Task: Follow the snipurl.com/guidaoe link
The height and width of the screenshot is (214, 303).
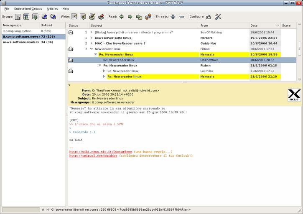Action: tap(93, 156)
